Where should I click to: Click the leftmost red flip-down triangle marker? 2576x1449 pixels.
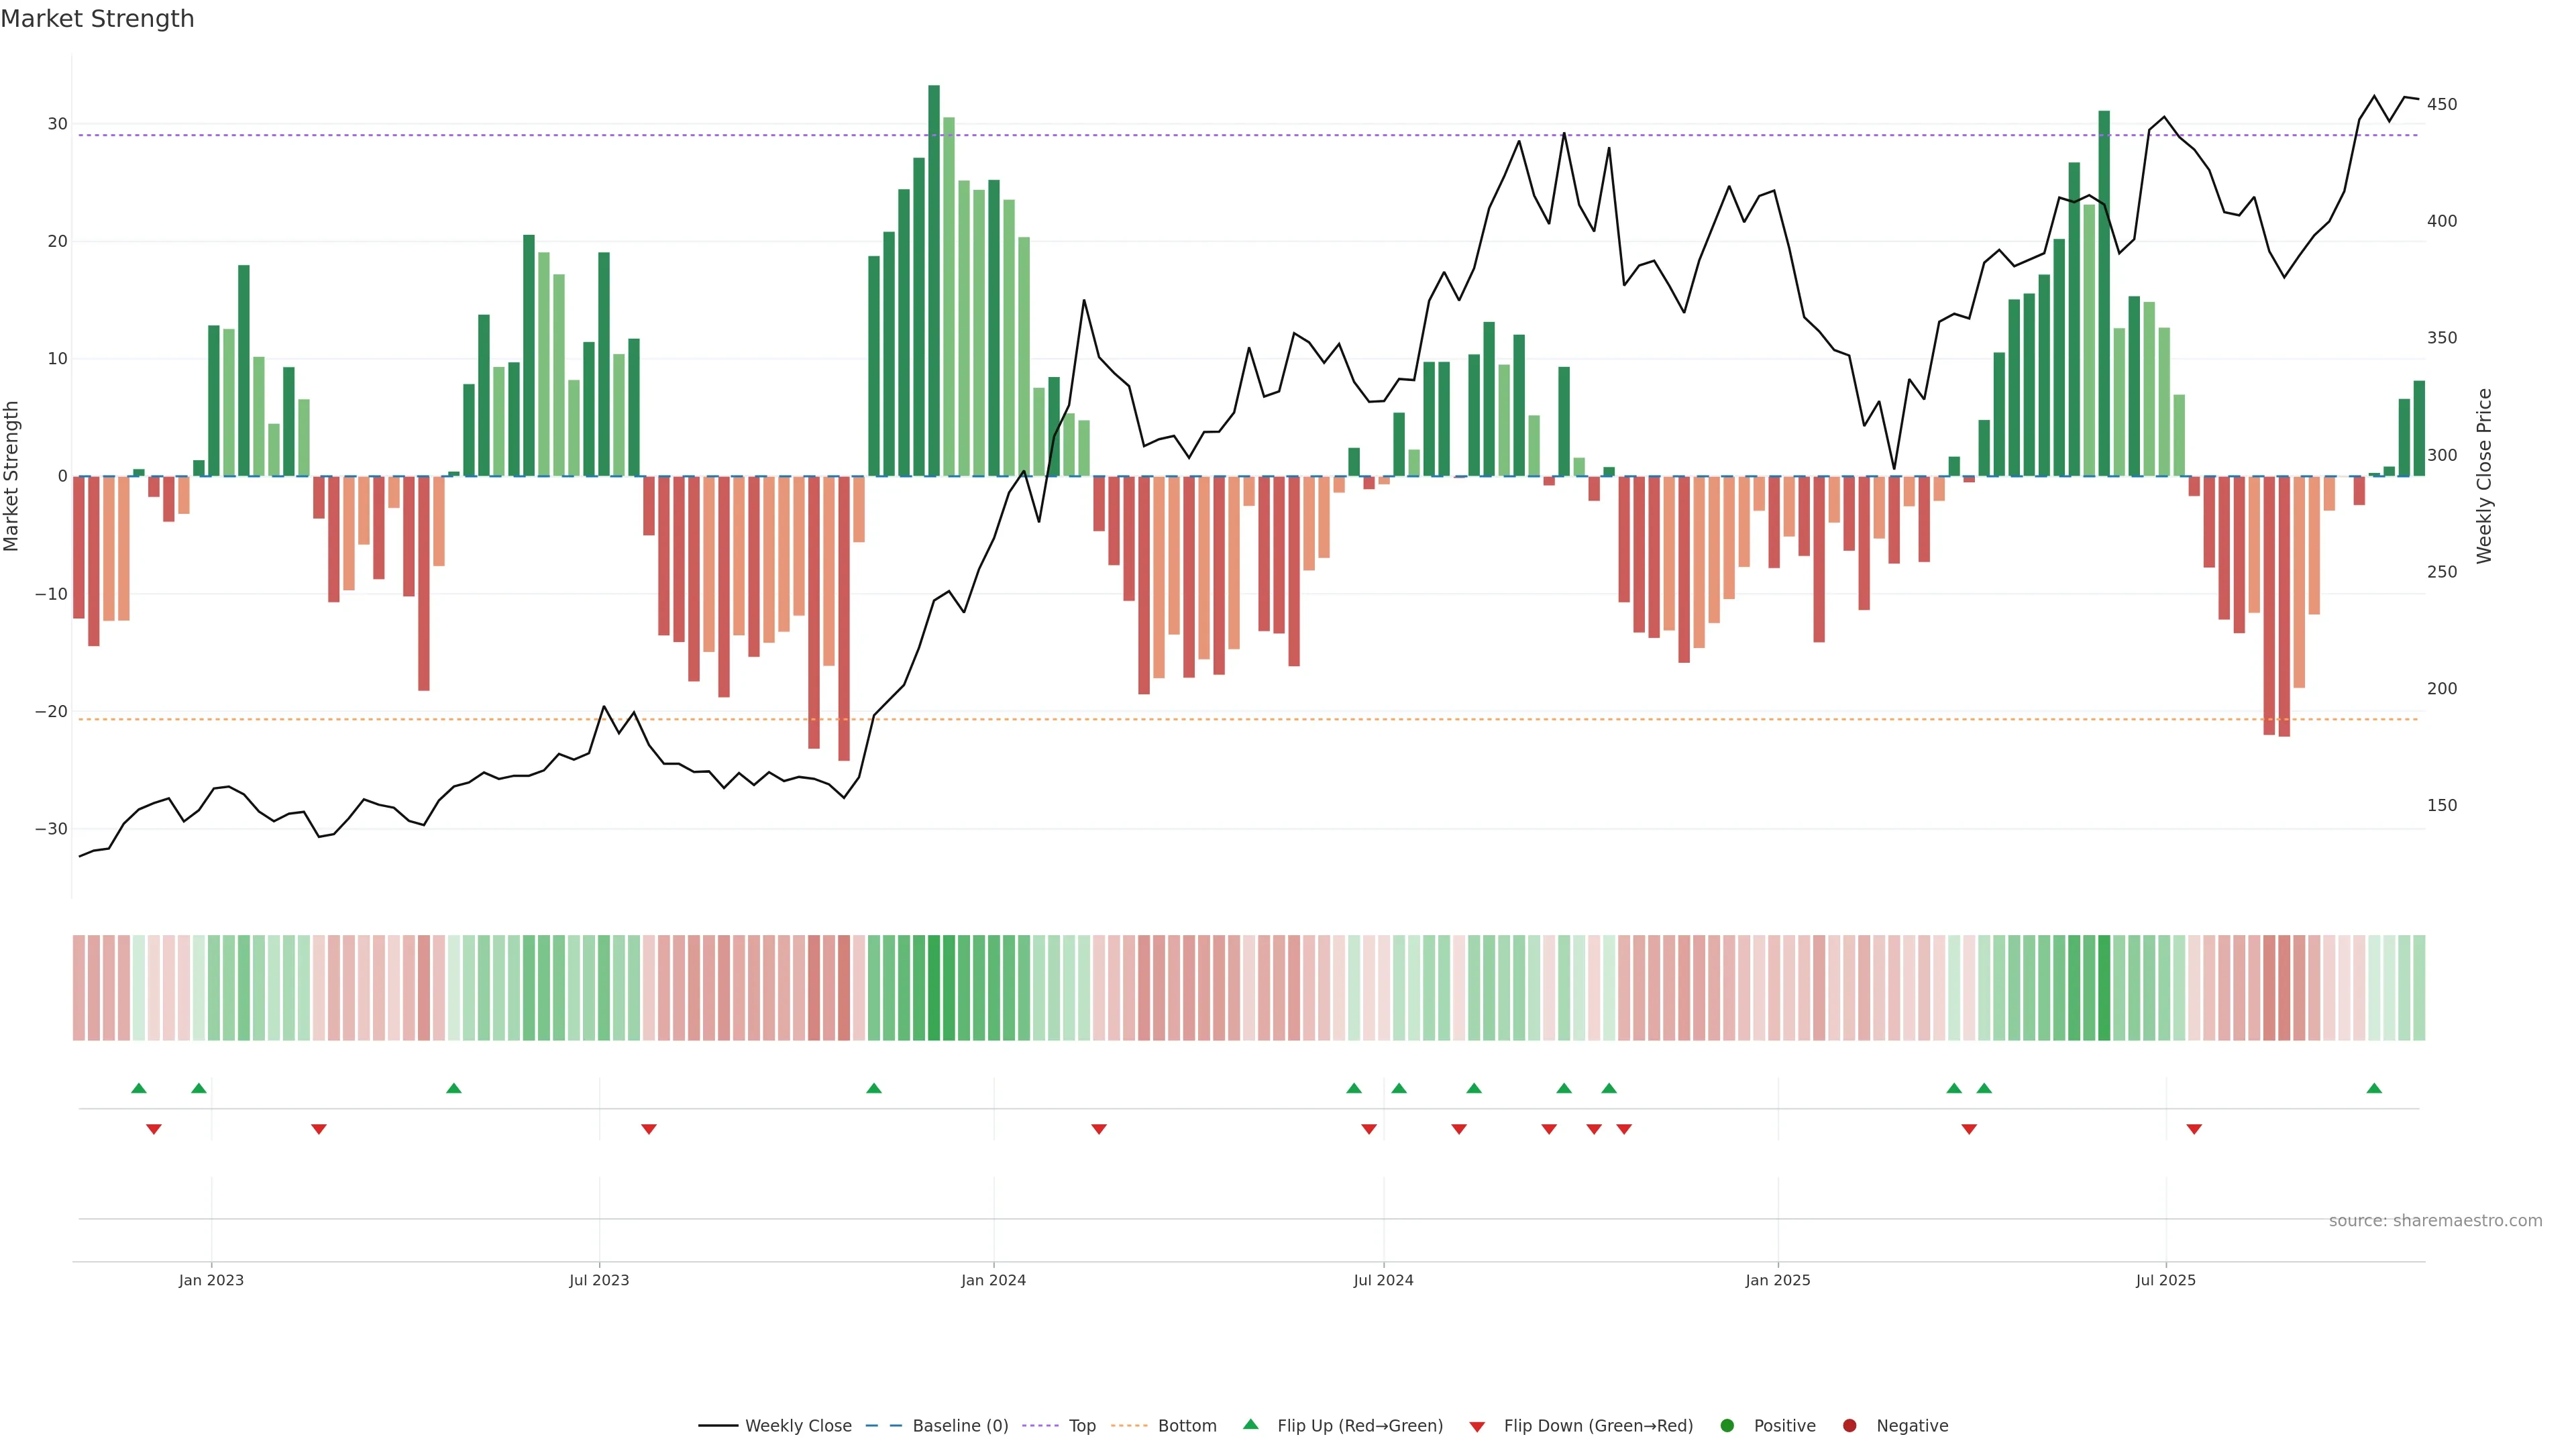click(154, 1129)
